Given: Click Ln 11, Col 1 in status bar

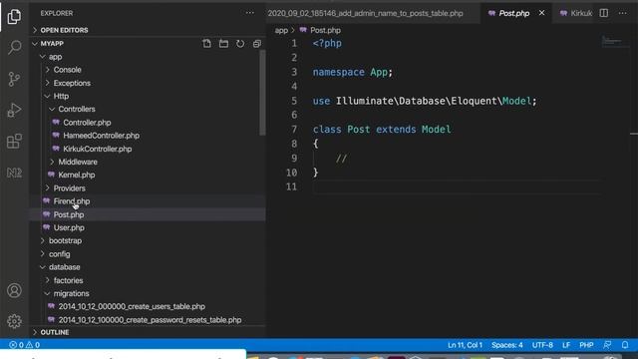Looking at the screenshot, I should [x=465, y=345].
